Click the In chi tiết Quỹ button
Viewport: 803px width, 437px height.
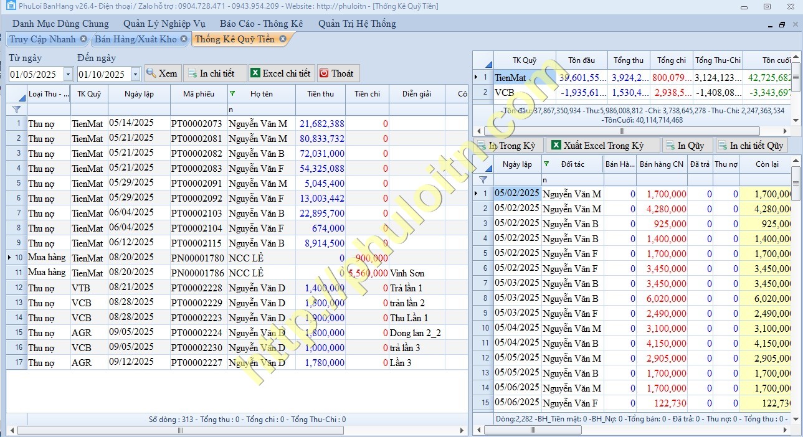(x=751, y=146)
